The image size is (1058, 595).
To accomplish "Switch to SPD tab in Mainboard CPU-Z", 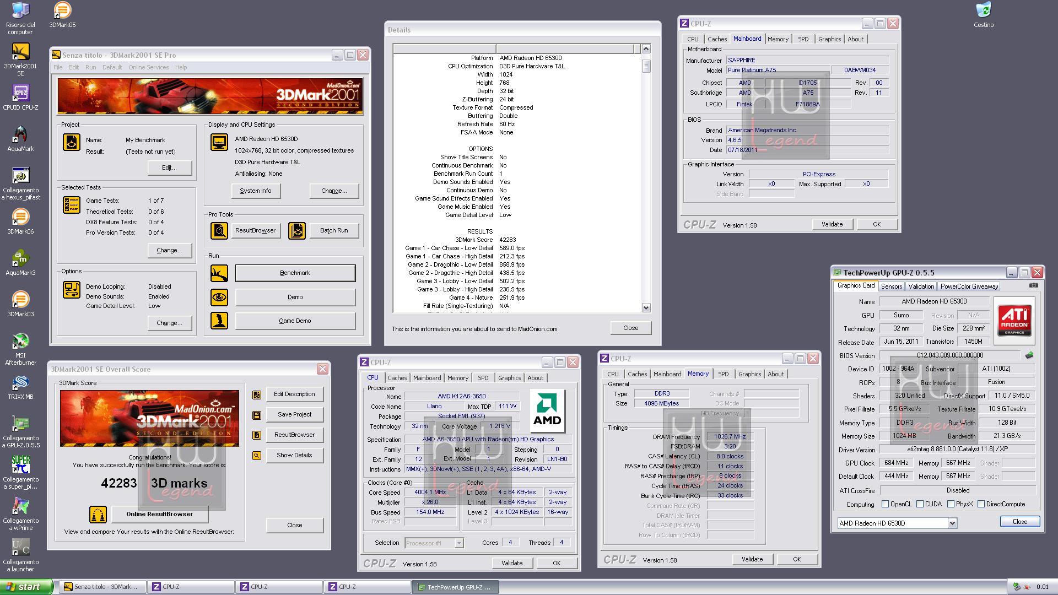I will point(803,39).
